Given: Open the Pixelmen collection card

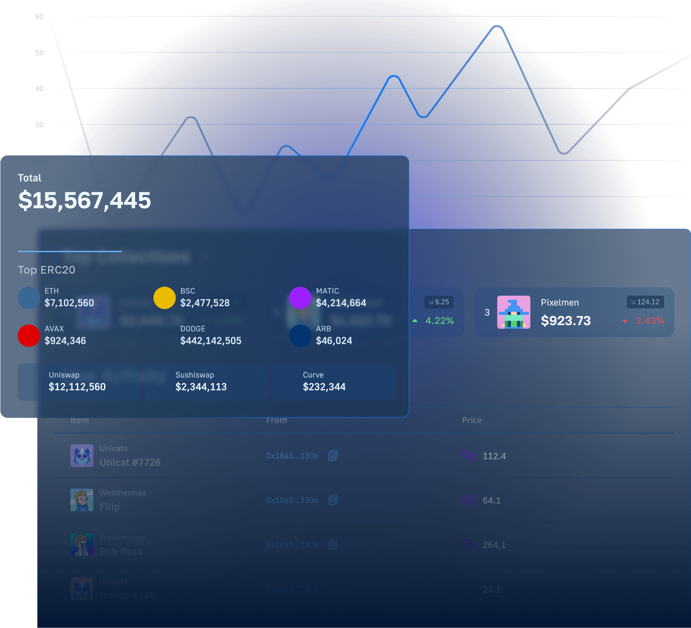Looking at the screenshot, I should point(574,312).
